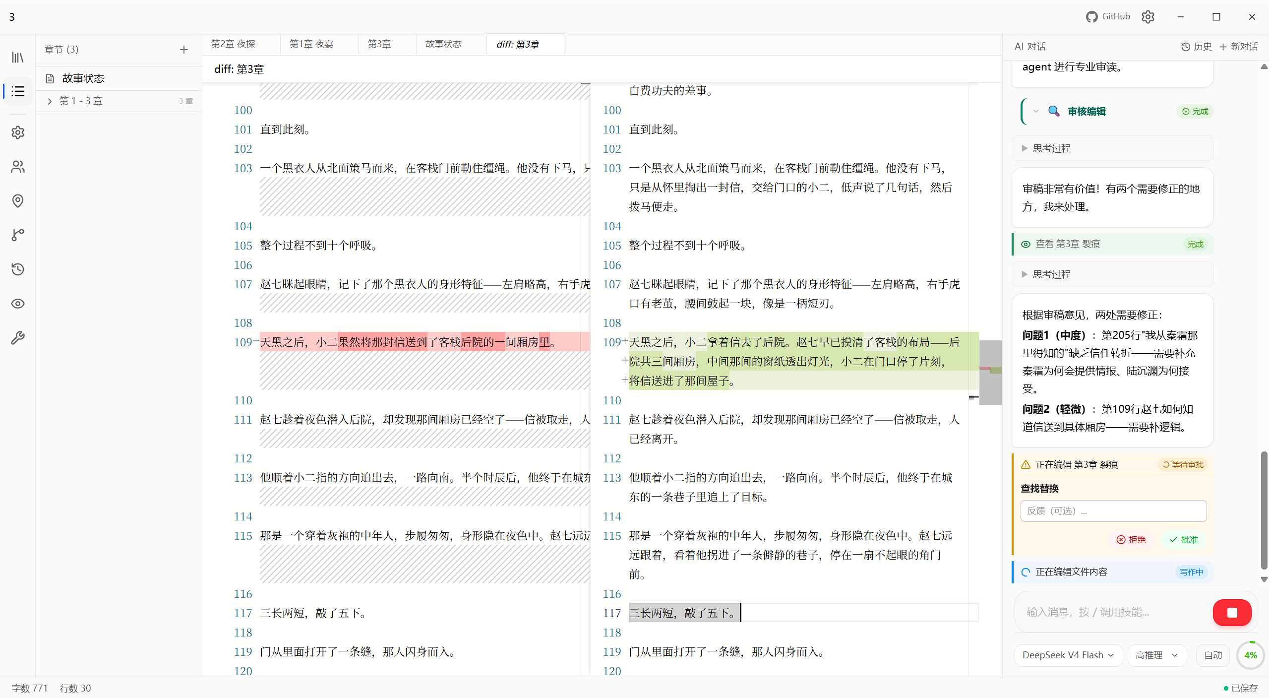The image size is (1269, 698).
Task: Focus the 输入消息 chat input box
Action: pos(1113,612)
